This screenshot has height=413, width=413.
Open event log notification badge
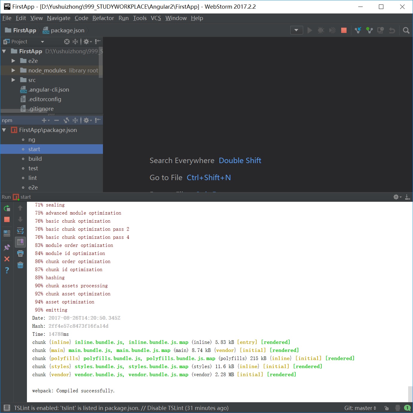coord(407,408)
